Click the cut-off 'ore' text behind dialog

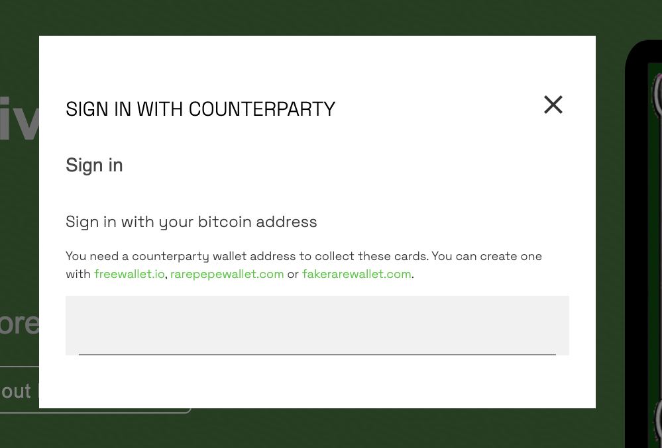coord(19,324)
